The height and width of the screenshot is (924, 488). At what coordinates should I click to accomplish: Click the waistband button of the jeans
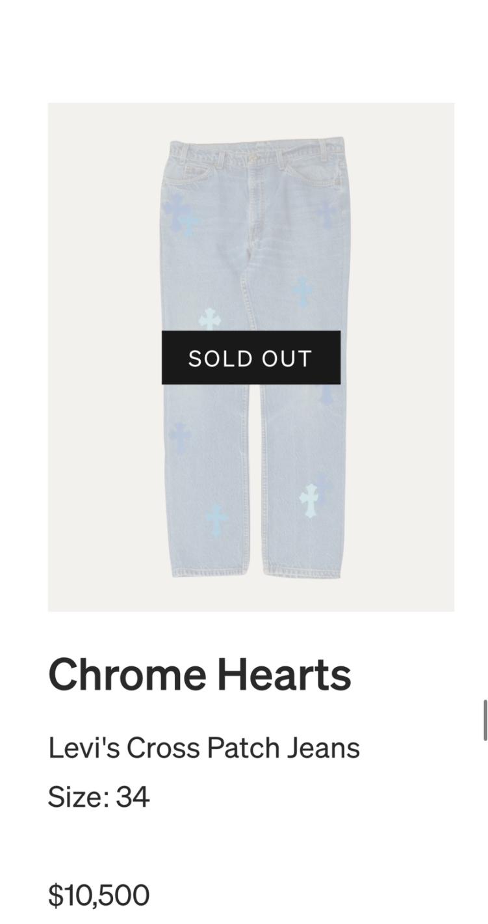[x=252, y=156]
